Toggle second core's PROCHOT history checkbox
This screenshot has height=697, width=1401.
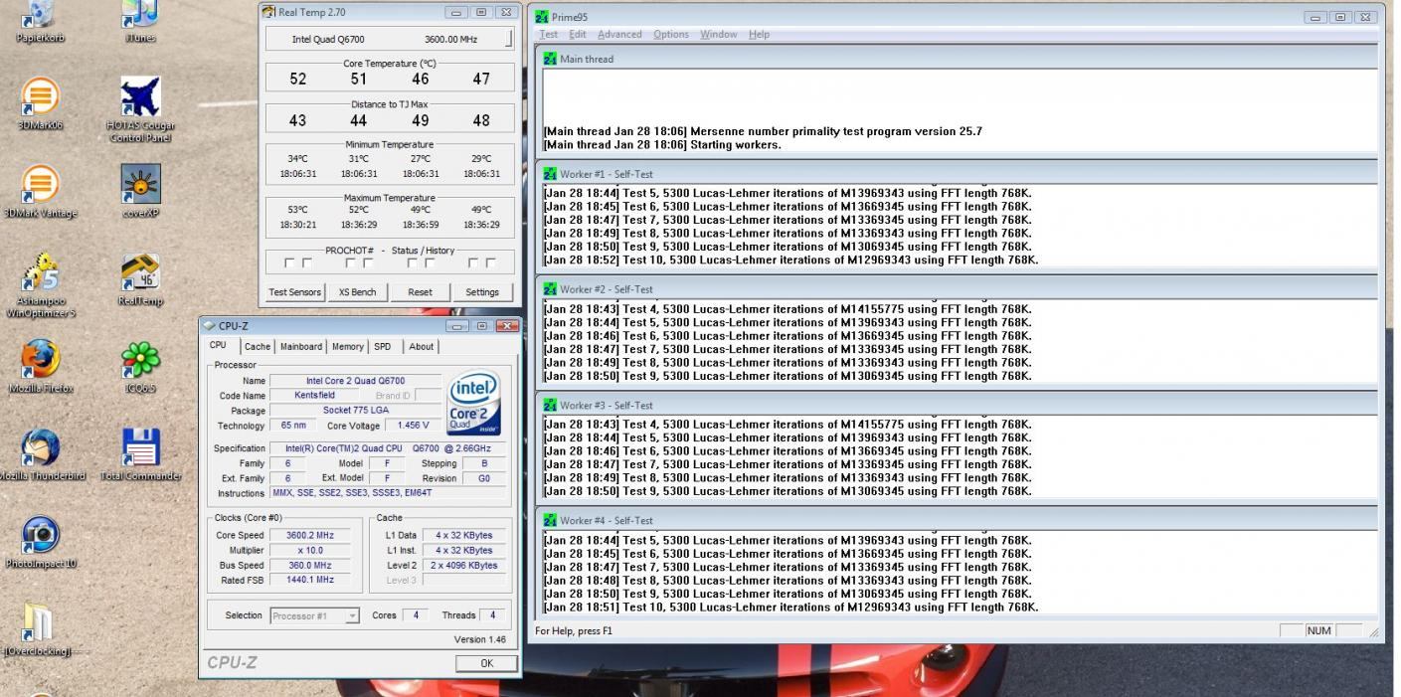coord(368,263)
